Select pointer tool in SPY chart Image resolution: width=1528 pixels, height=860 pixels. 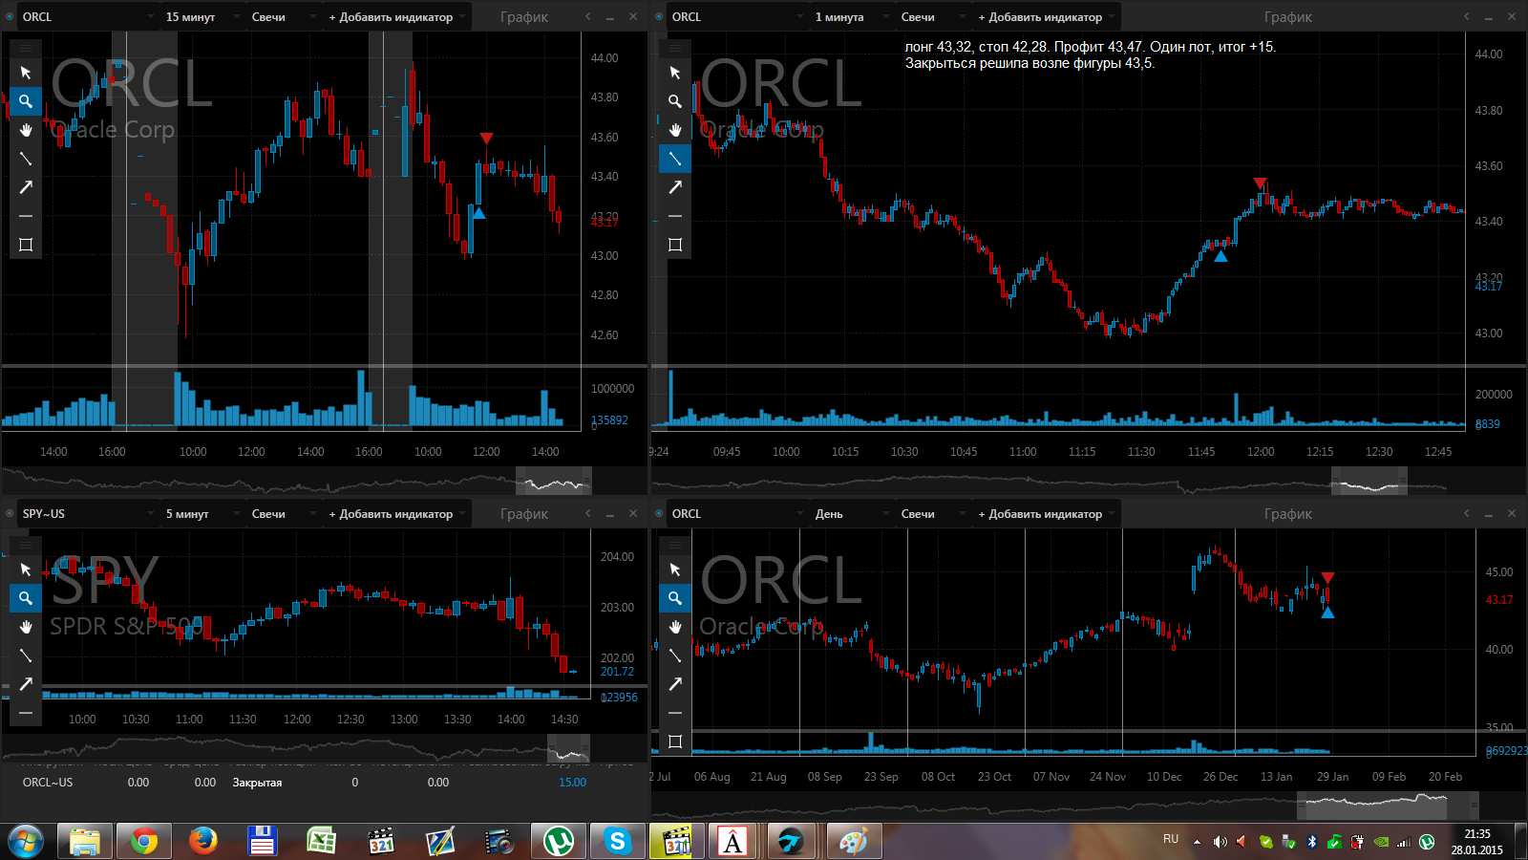[x=26, y=570]
